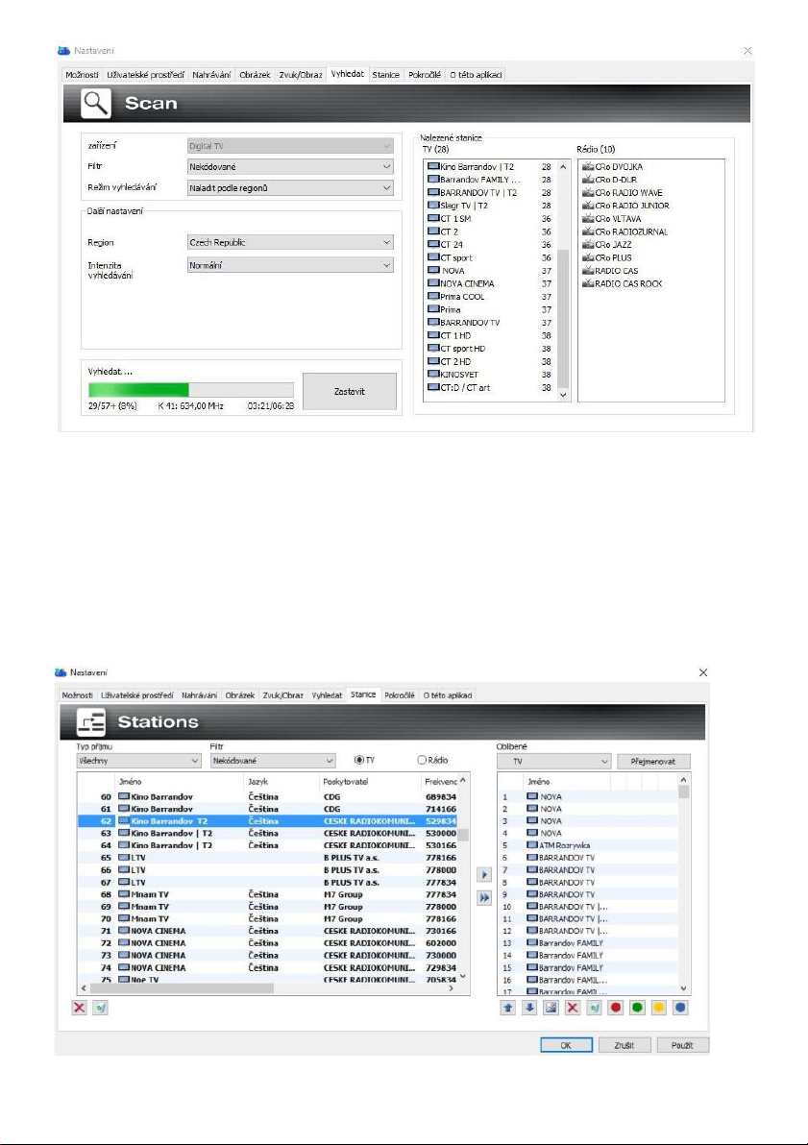Open the Filtr dropdown in the Stations window

[273, 761]
